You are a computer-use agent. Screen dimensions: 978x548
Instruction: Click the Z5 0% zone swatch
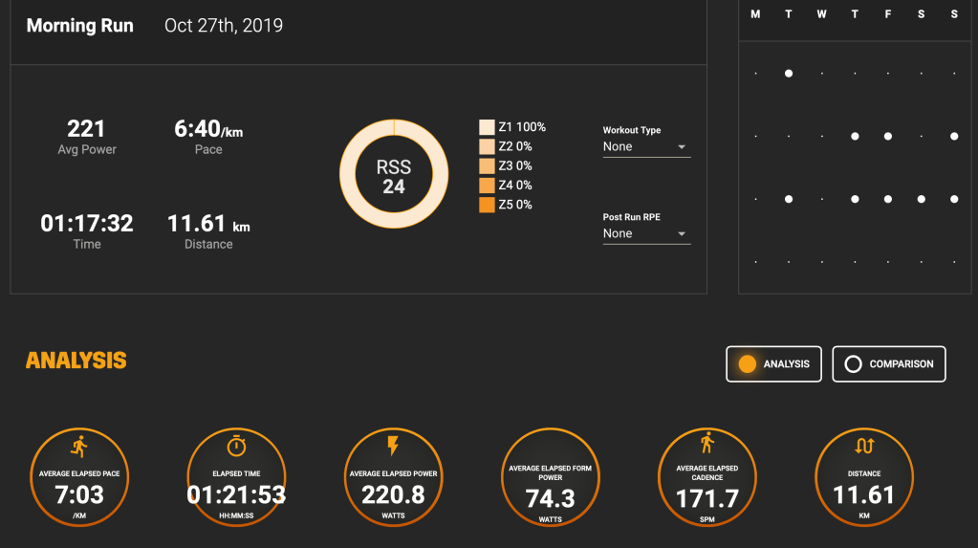487,205
